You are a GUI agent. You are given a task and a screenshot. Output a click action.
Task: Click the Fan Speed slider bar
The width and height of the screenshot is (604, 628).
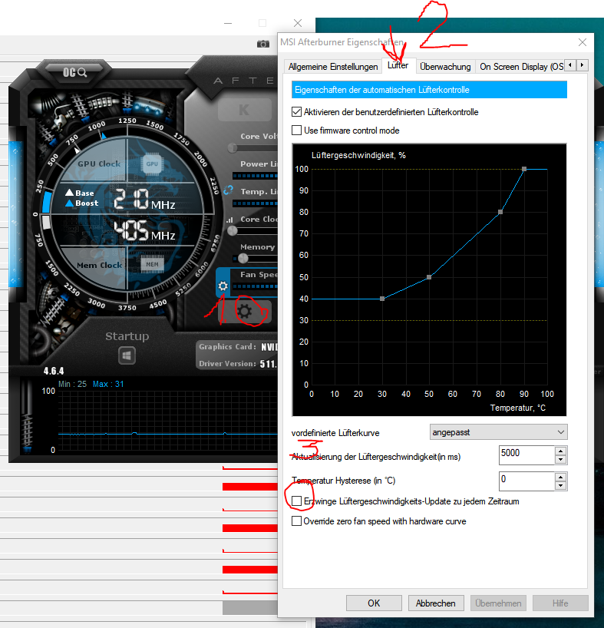(x=255, y=286)
